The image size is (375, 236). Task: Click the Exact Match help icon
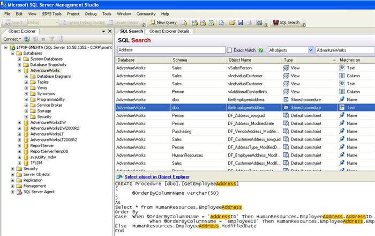point(261,50)
